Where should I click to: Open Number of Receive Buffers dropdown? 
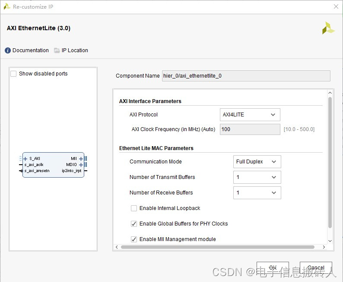point(257,193)
